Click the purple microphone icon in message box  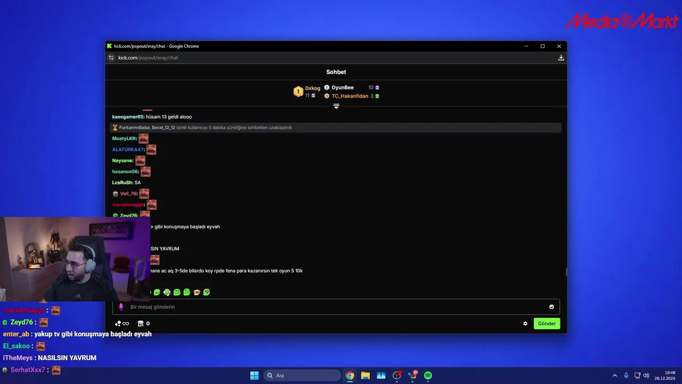121,307
